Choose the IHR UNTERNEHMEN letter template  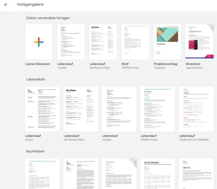click(x=158, y=174)
